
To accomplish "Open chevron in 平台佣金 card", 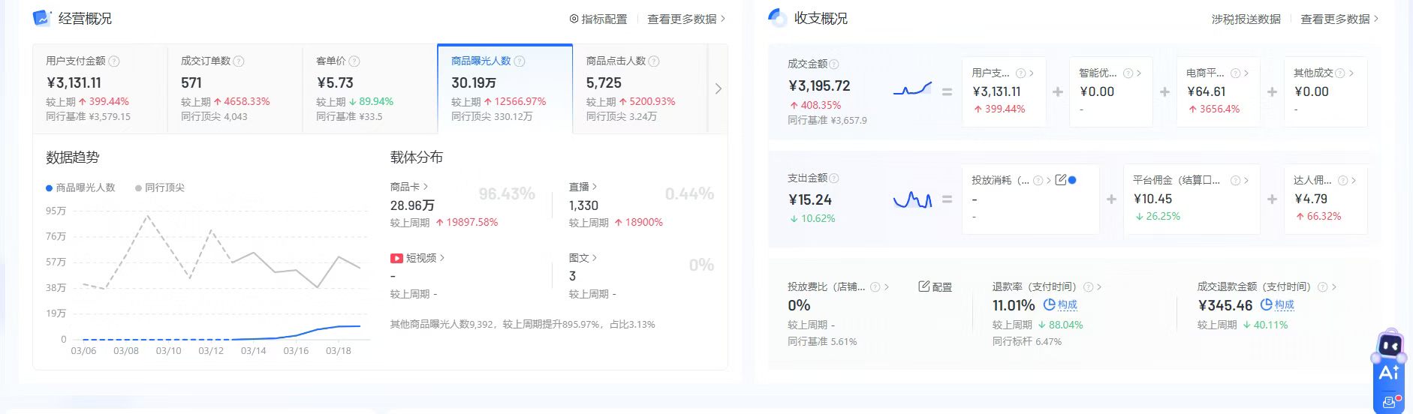I will pyautogui.click(x=1246, y=181).
